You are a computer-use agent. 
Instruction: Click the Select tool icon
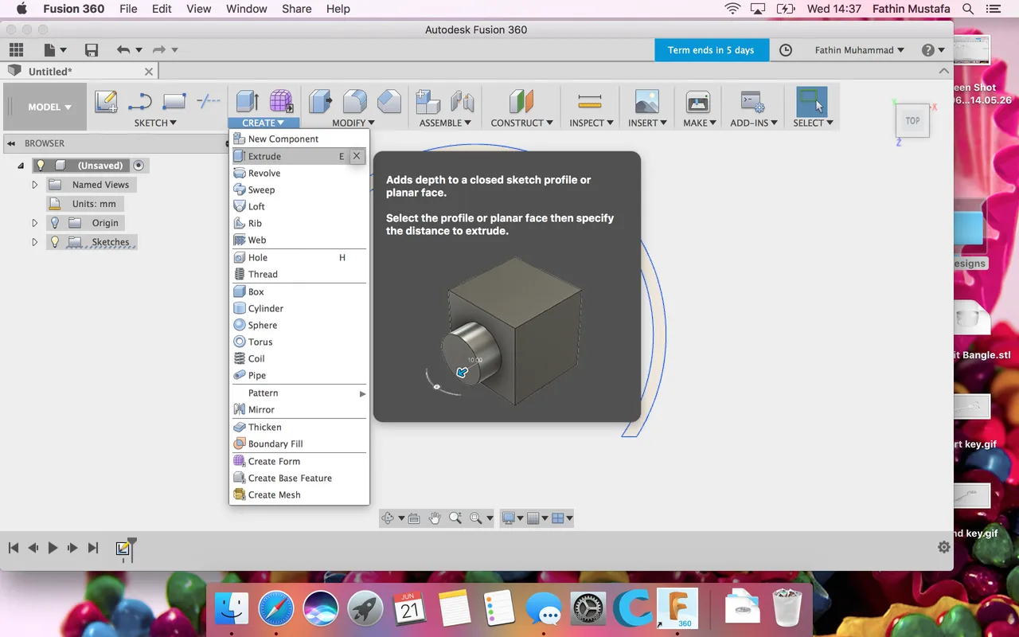[x=812, y=101]
